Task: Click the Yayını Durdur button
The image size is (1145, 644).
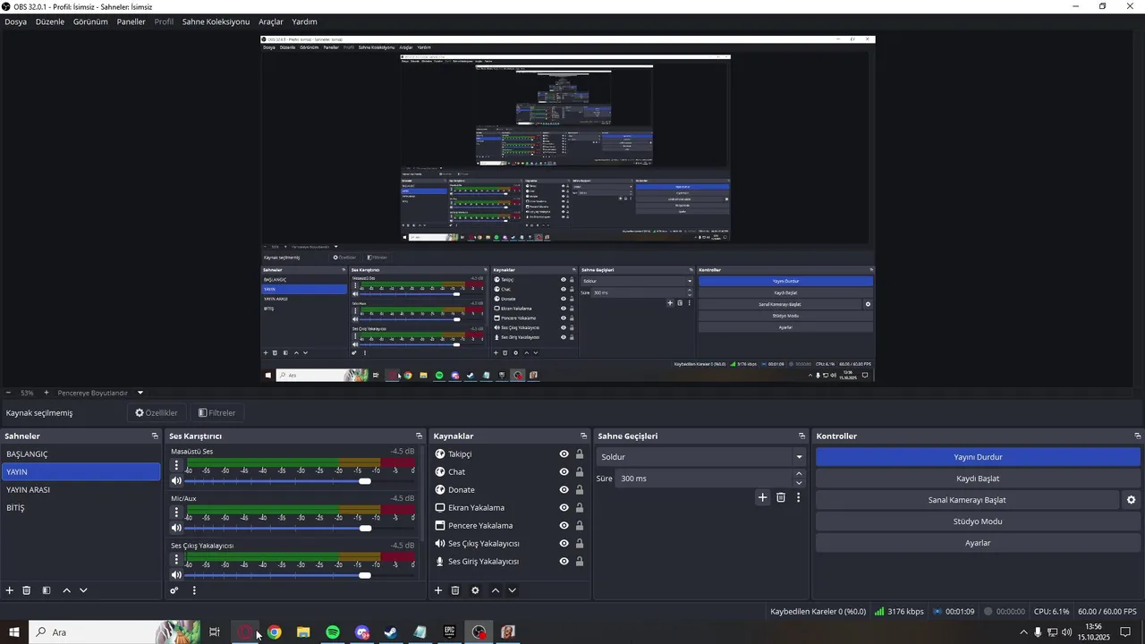Action: click(978, 457)
